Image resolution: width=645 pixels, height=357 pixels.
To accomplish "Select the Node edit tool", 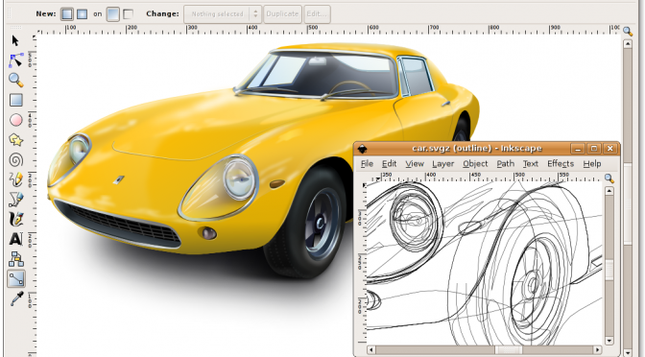I will click(16, 60).
